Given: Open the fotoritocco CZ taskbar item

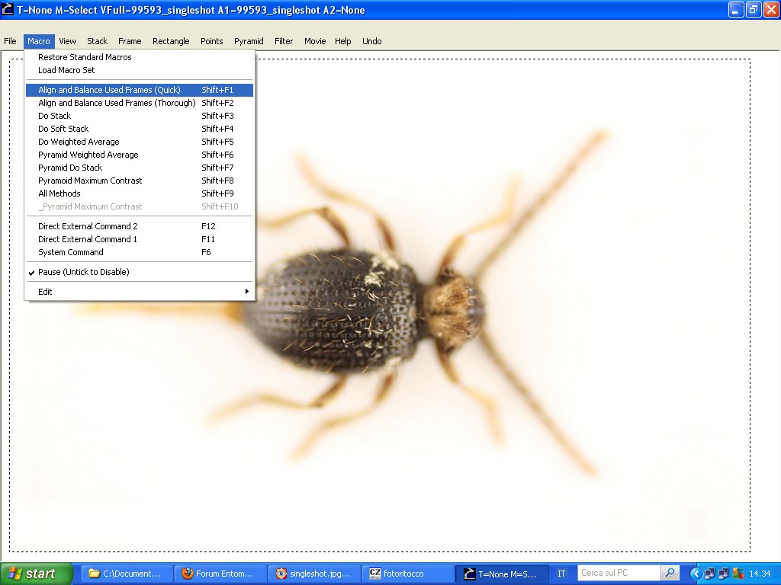Looking at the screenshot, I should (x=407, y=574).
